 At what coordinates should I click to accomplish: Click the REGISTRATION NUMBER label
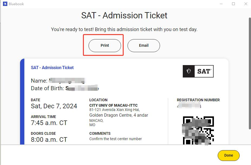click(198, 100)
